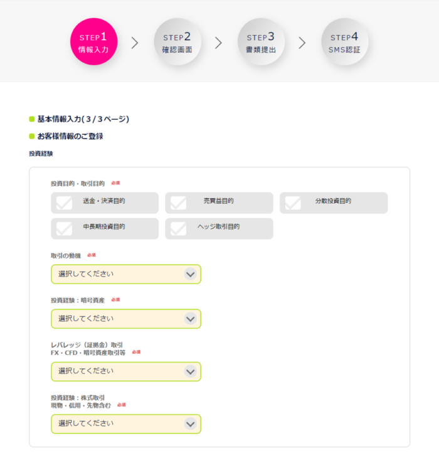Click the 基本情報入力(3/3ページ) heading

click(83, 119)
